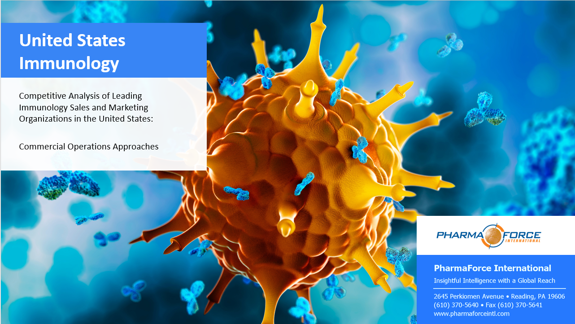The height and width of the screenshot is (324, 575).
Task: Click the "Insightful Intelligence with a Global Reach" tagline
Action: (494, 280)
